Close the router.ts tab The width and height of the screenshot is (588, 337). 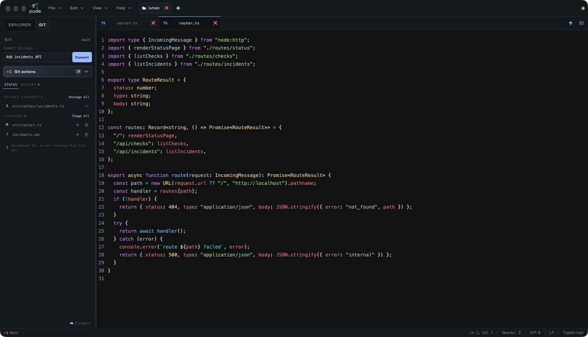215,23
